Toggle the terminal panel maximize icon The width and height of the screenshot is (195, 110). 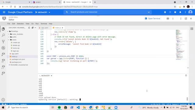tap(186, 75)
